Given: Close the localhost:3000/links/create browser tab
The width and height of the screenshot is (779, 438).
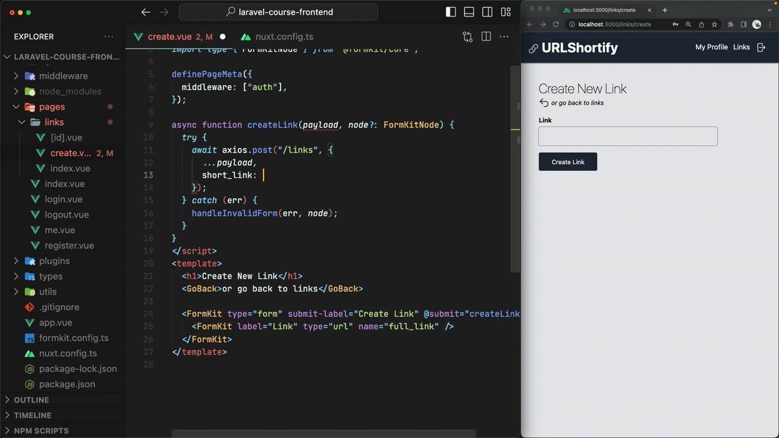Looking at the screenshot, I should point(649,10).
